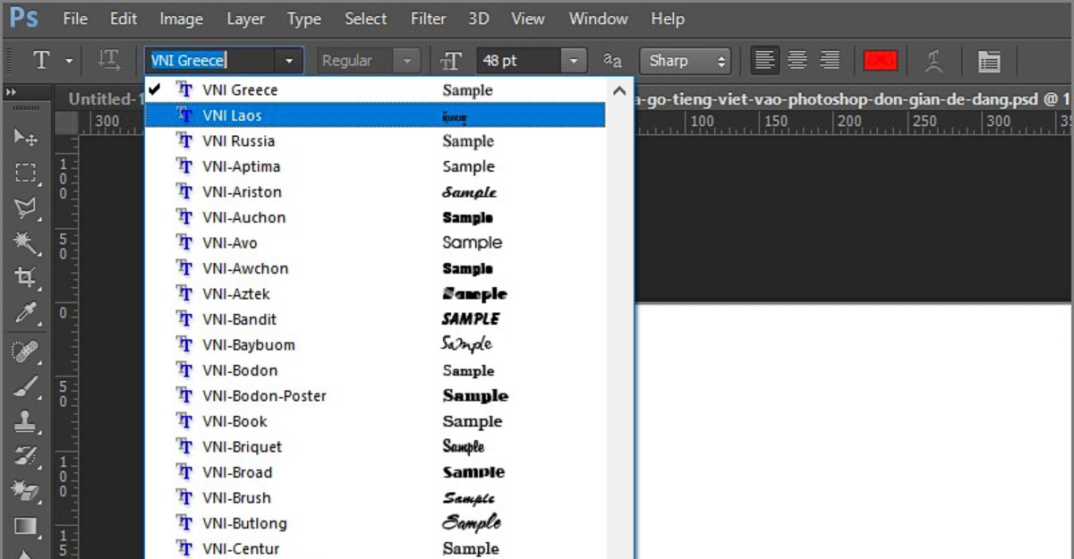Image resolution: width=1074 pixels, height=559 pixels.
Task: Open the Help menu
Action: point(668,18)
